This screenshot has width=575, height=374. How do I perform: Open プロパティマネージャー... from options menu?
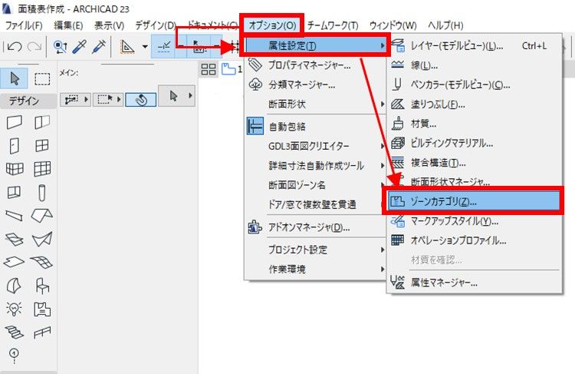(315, 65)
